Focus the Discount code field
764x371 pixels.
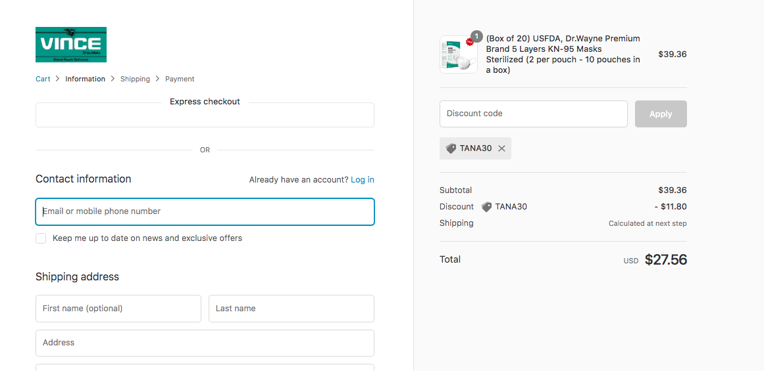[533, 114]
